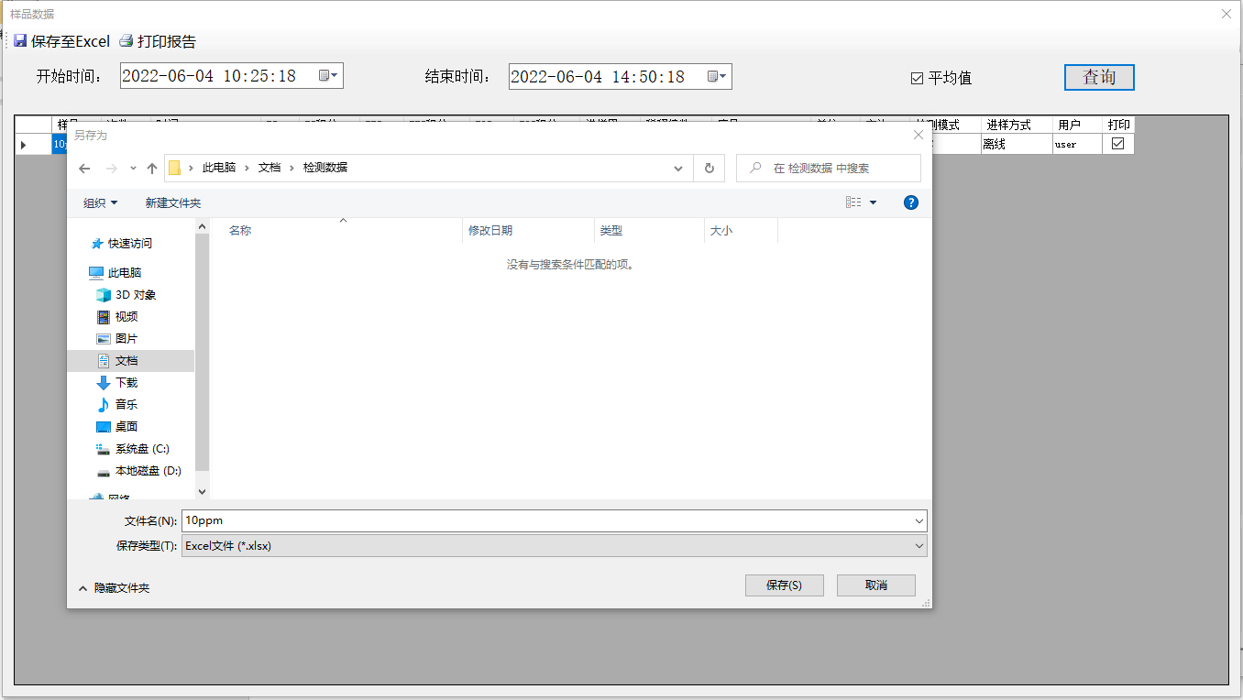
Task: Go back in the Save As dialog
Action: 84,169
